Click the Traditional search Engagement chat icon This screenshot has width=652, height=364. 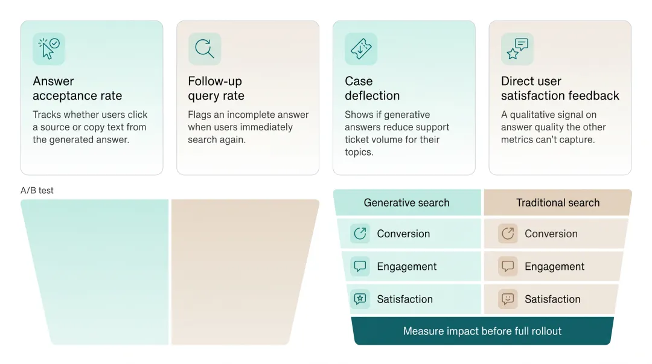[x=508, y=266]
